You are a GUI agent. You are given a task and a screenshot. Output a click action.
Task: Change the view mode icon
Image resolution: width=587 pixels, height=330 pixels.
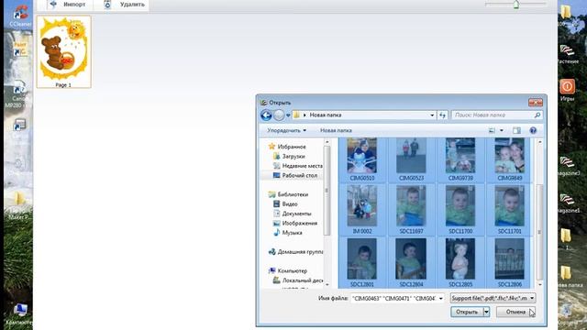492,130
